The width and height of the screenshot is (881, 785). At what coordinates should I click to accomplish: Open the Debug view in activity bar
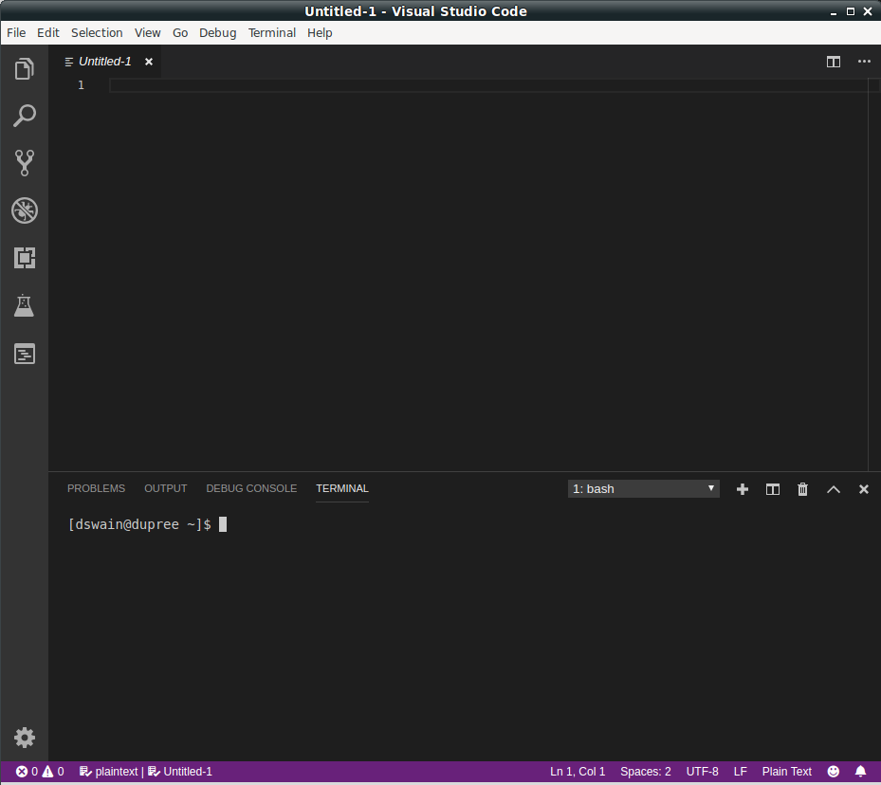click(x=24, y=210)
